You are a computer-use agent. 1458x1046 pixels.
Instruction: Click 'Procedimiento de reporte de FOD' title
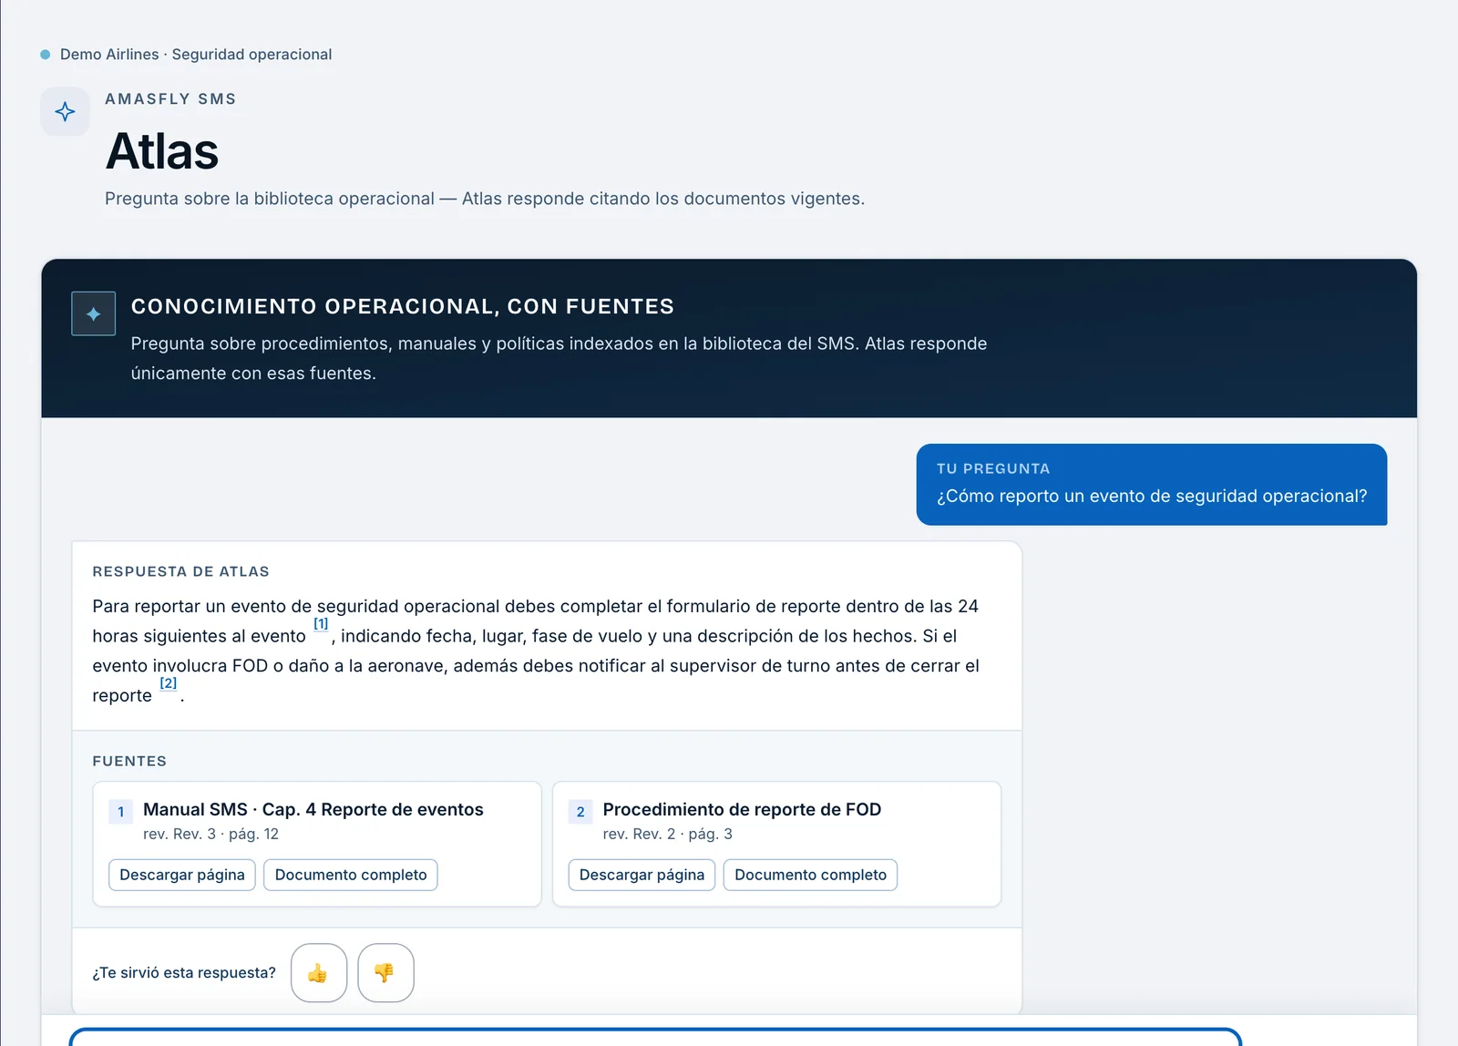[x=742, y=809]
